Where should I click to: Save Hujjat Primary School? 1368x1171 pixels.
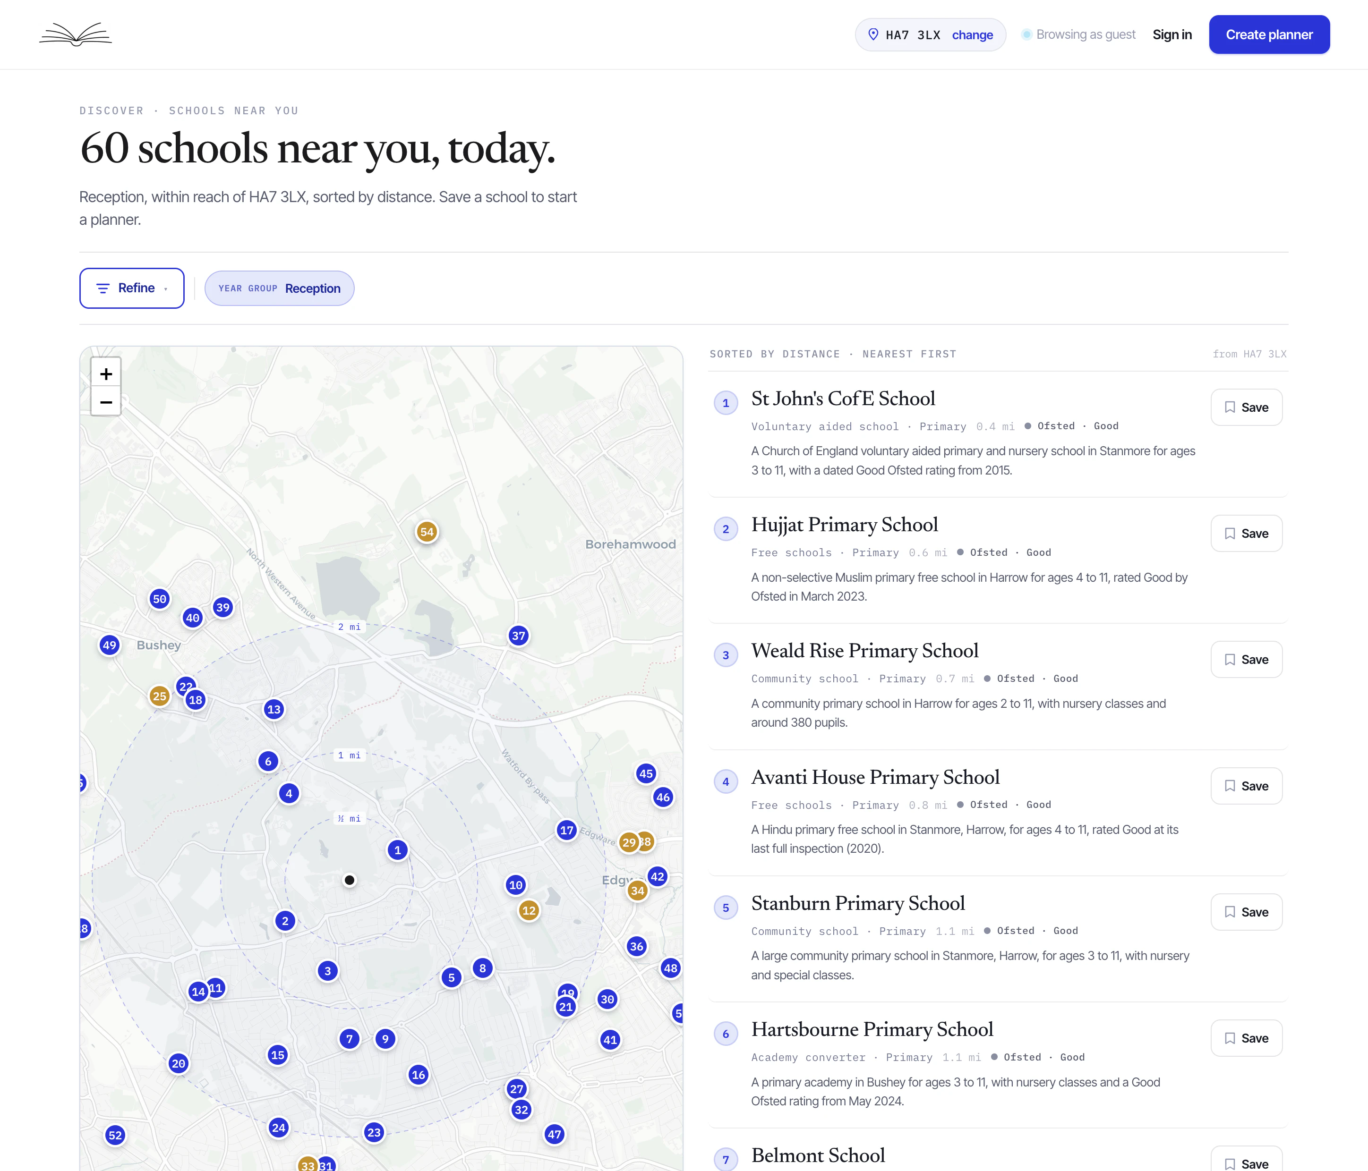[1247, 534]
